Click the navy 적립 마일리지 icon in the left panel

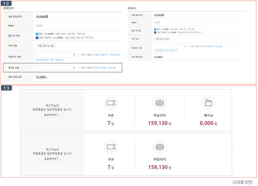[37, 37]
